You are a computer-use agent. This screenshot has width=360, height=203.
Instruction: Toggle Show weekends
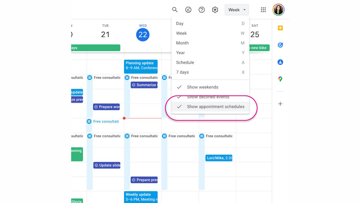pyautogui.click(x=202, y=87)
